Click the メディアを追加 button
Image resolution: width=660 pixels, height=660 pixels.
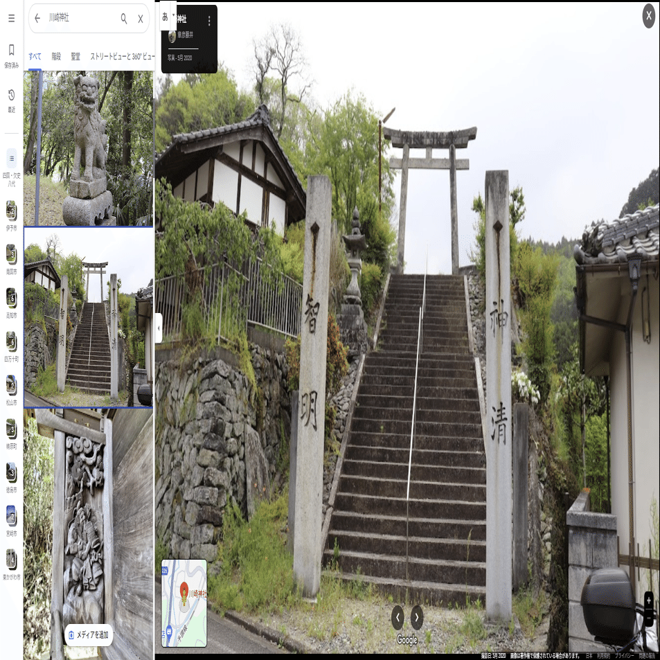[89, 634]
